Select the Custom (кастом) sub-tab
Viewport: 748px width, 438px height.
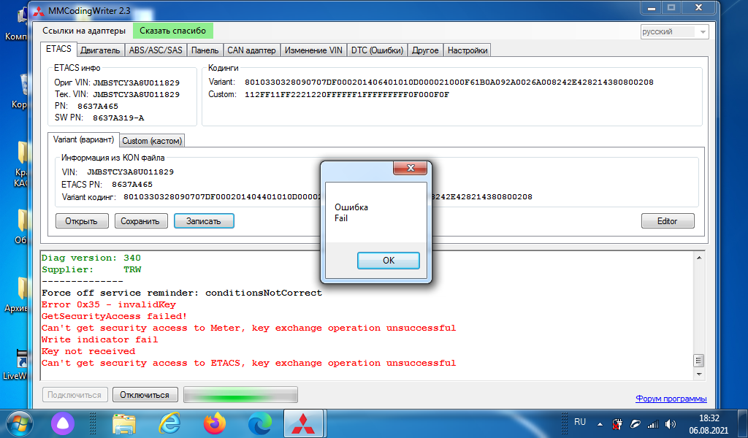tap(152, 141)
